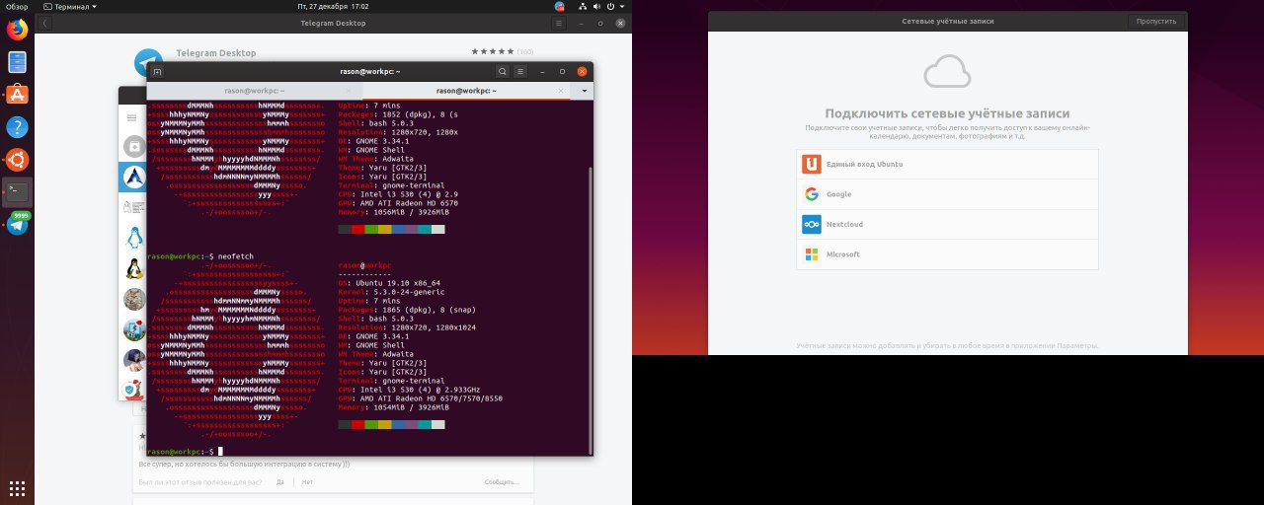Screen dimensions: 1264x505
Task: Show applications grid in the dock
Action: (x=17, y=487)
